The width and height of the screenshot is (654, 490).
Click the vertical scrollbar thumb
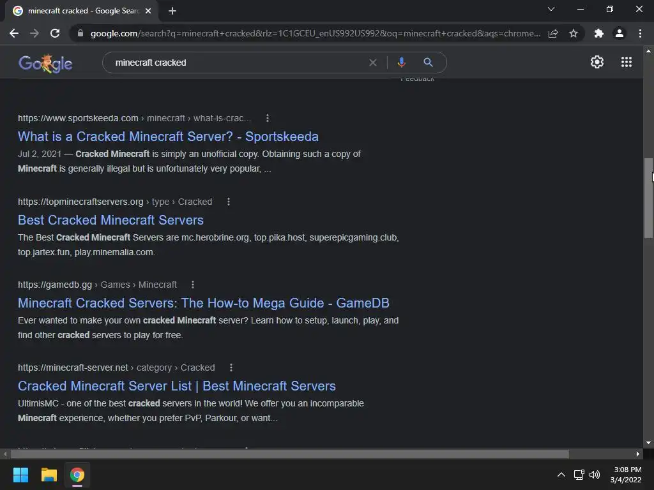(x=648, y=198)
